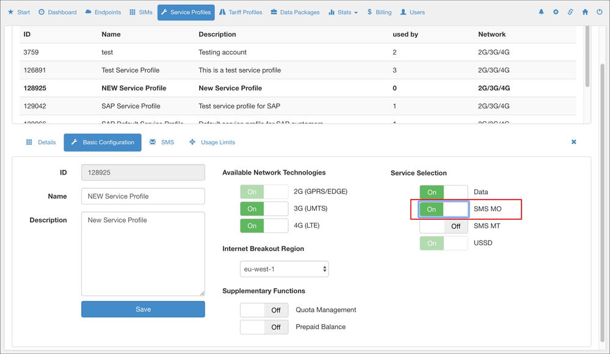Enable the SMS MT service switch
The image size is (610, 354).
(443, 226)
